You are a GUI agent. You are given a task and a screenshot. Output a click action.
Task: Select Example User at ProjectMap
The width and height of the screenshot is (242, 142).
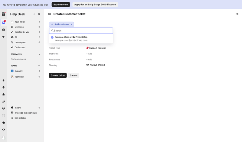tap(81, 39)
